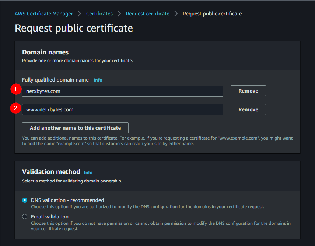315x246 pixels.
Task: Click the chevron after Certificates breadcrumb
Action: [119, 14]
